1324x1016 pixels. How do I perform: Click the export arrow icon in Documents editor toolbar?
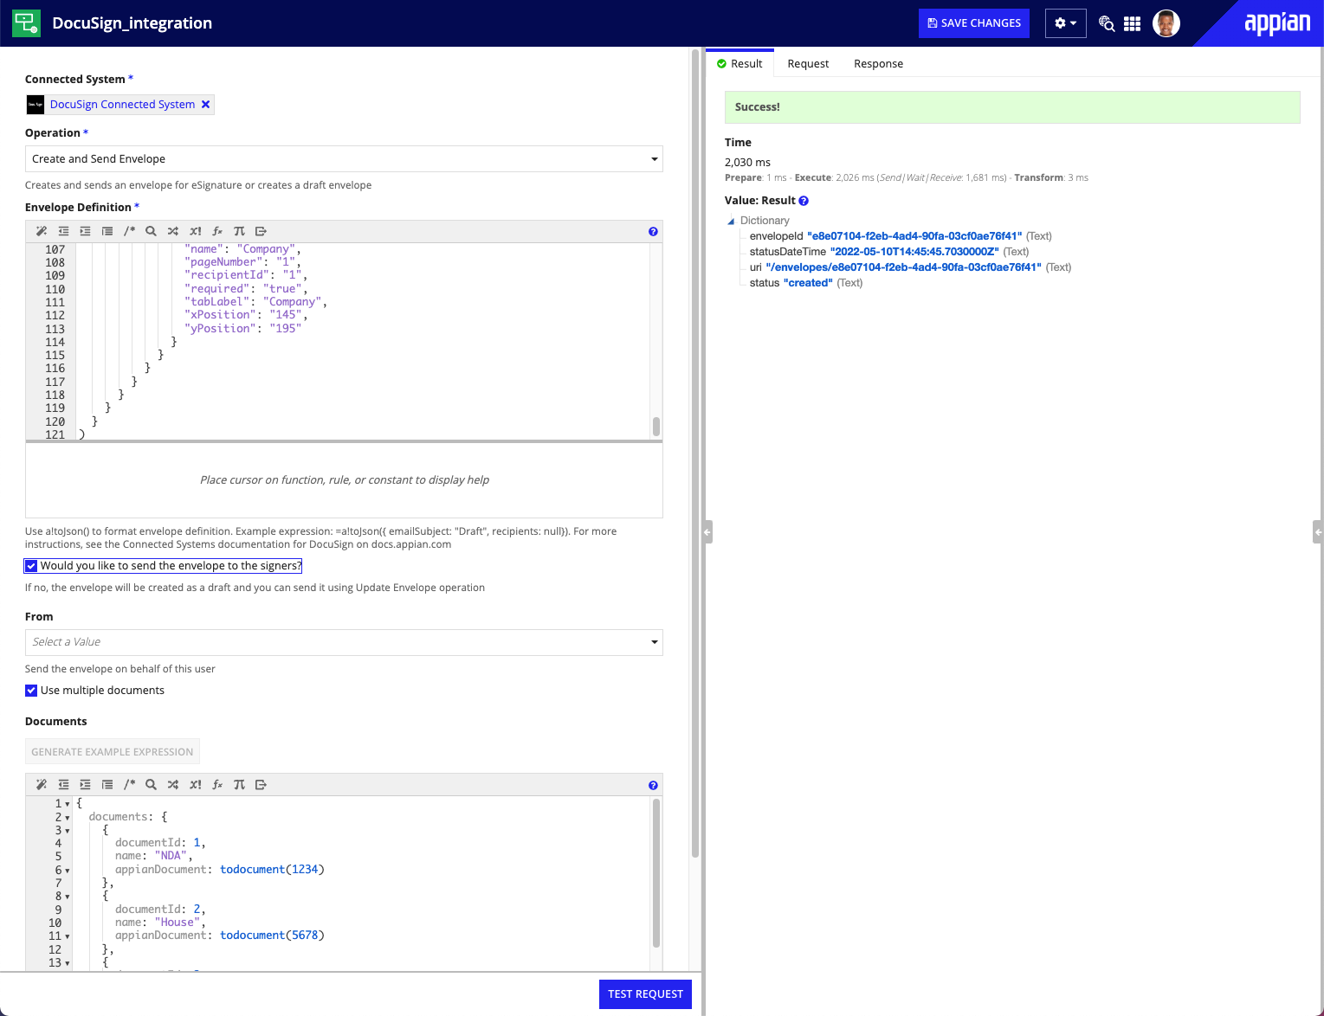point(261,785)
